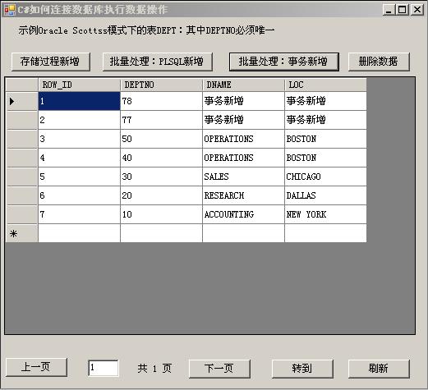Screen dimensions: 428x390
Task: Minimize the window
Action: pos(389,10)
